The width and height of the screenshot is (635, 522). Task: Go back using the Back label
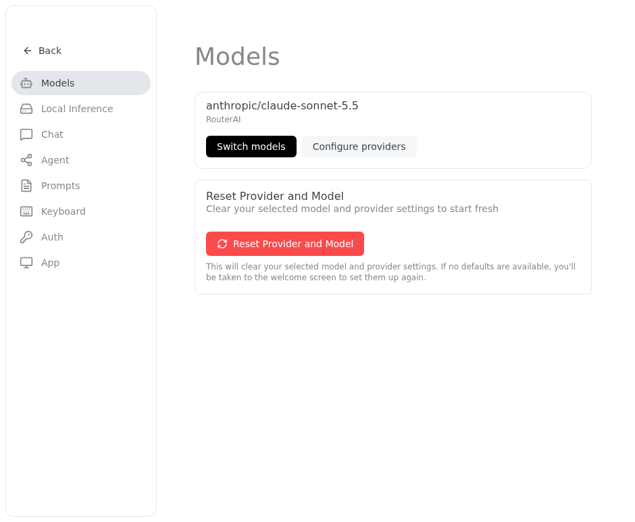(50, 51)
